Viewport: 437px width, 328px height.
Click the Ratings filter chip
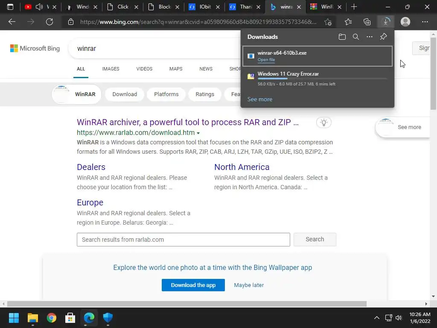205,94
